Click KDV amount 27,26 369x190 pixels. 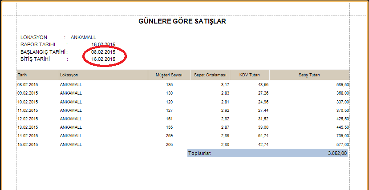[264, 93]
